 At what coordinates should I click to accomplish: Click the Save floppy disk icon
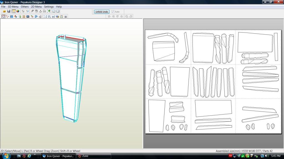[9, 11]
